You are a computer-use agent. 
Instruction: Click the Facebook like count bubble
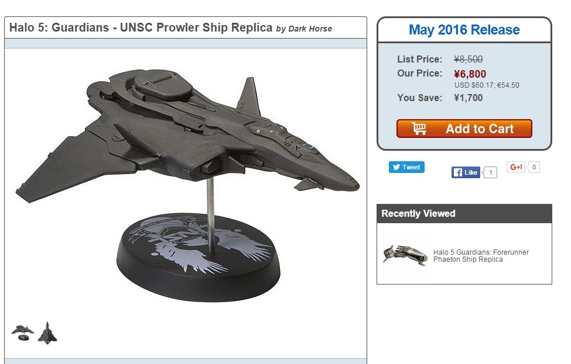coord(490,172)
